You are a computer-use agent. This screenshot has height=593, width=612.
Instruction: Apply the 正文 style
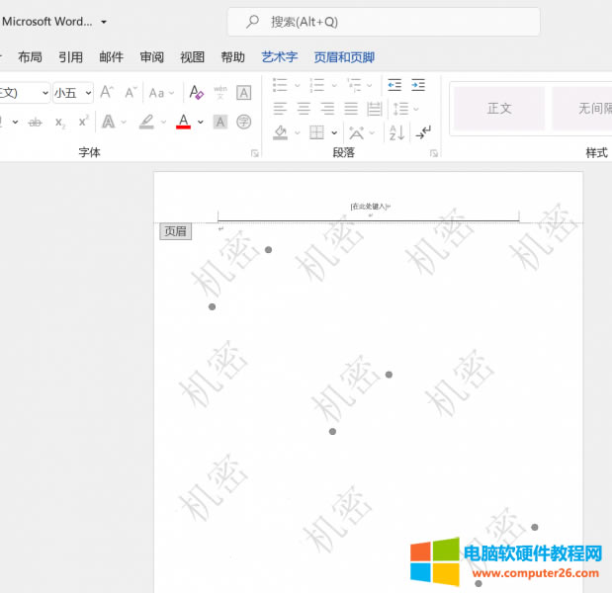coord(499,109)
